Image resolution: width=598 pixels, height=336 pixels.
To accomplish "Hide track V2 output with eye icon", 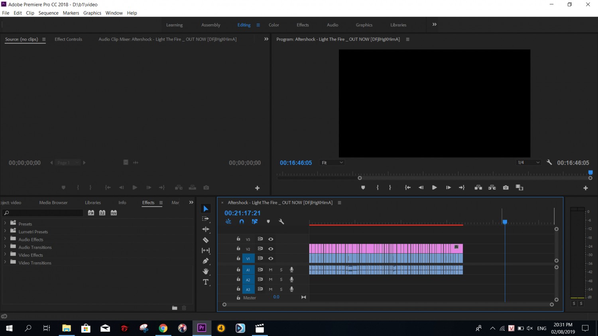I will point(271,249).
